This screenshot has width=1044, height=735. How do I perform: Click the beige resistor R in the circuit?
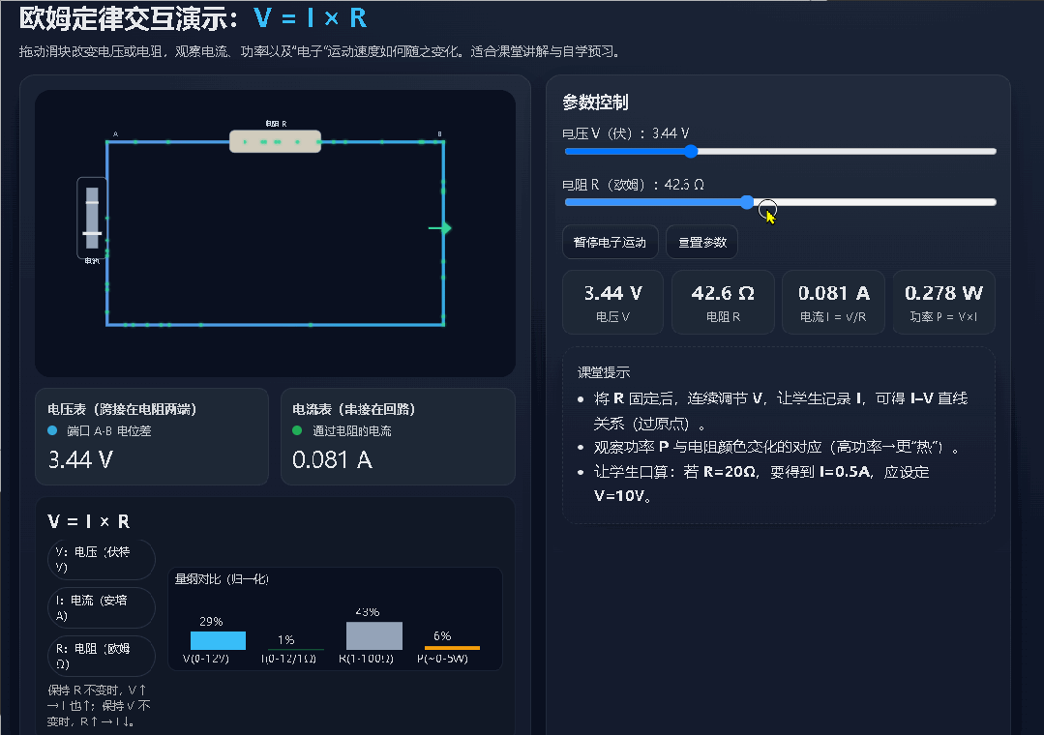[x=275, y=141]
